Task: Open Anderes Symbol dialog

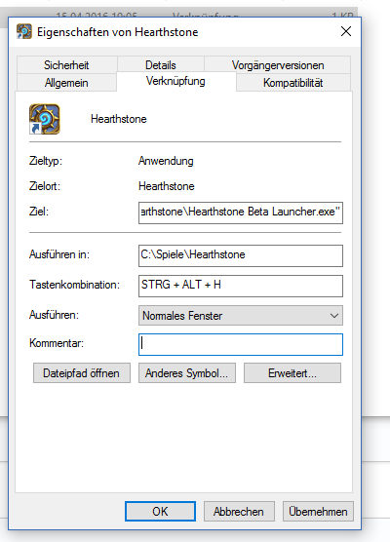Action: click(187, 373)
